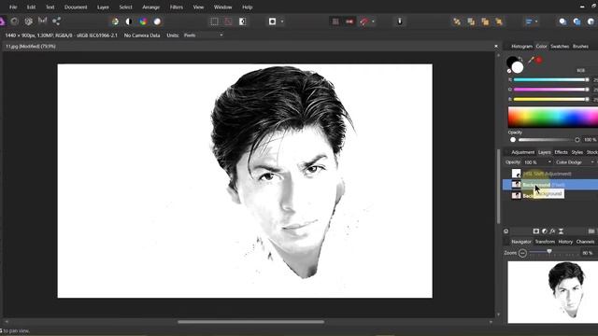This screenshot has width=598, height=336.
Task: Switch to the Liquify persona icon
Action: [15, 21]
